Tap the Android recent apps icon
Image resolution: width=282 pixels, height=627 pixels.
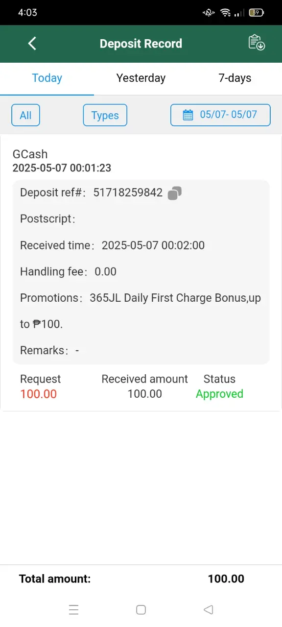pyautogui.click(x=74, y=610)
